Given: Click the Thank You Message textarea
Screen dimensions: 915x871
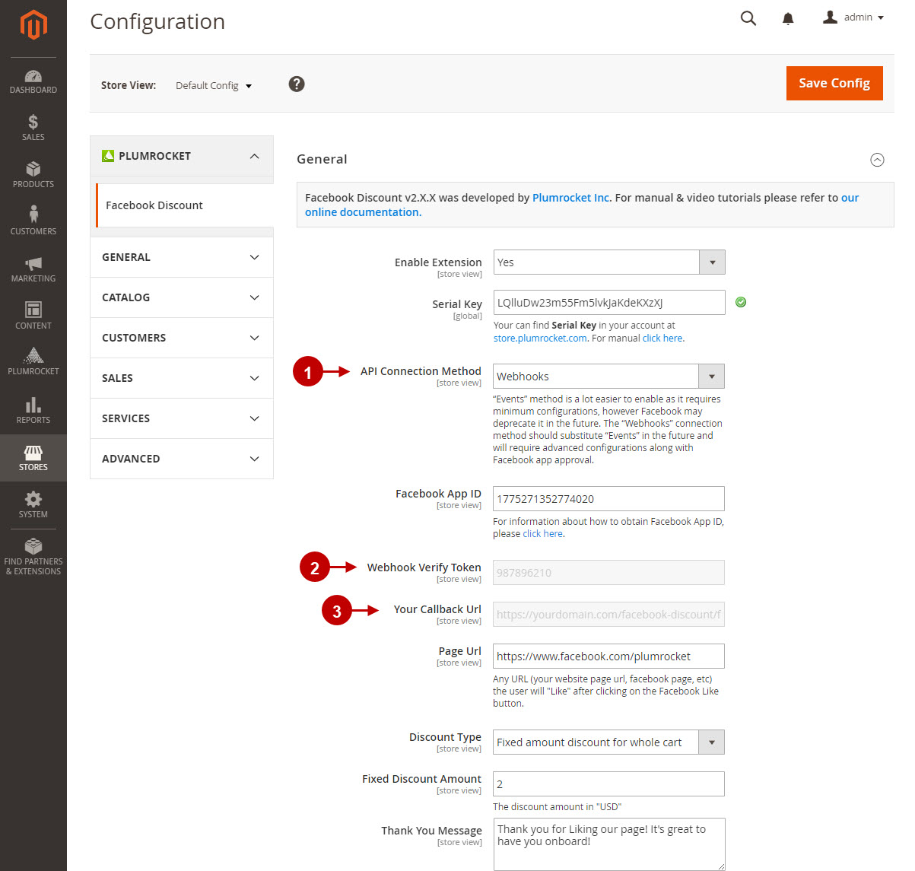Looking at the screenshot, I should point(609,844).
